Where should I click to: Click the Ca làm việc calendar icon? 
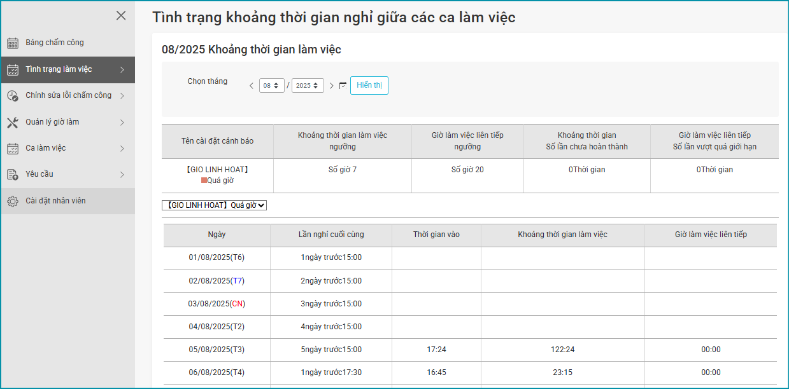(13, 149)
